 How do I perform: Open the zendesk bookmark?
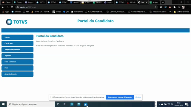point(16,12)
